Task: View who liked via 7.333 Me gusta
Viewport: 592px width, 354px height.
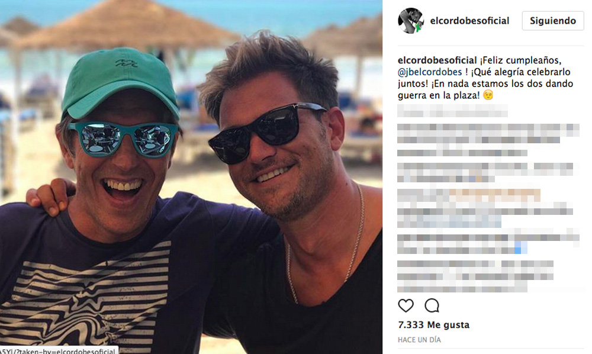Action: (x=433, y=324)
